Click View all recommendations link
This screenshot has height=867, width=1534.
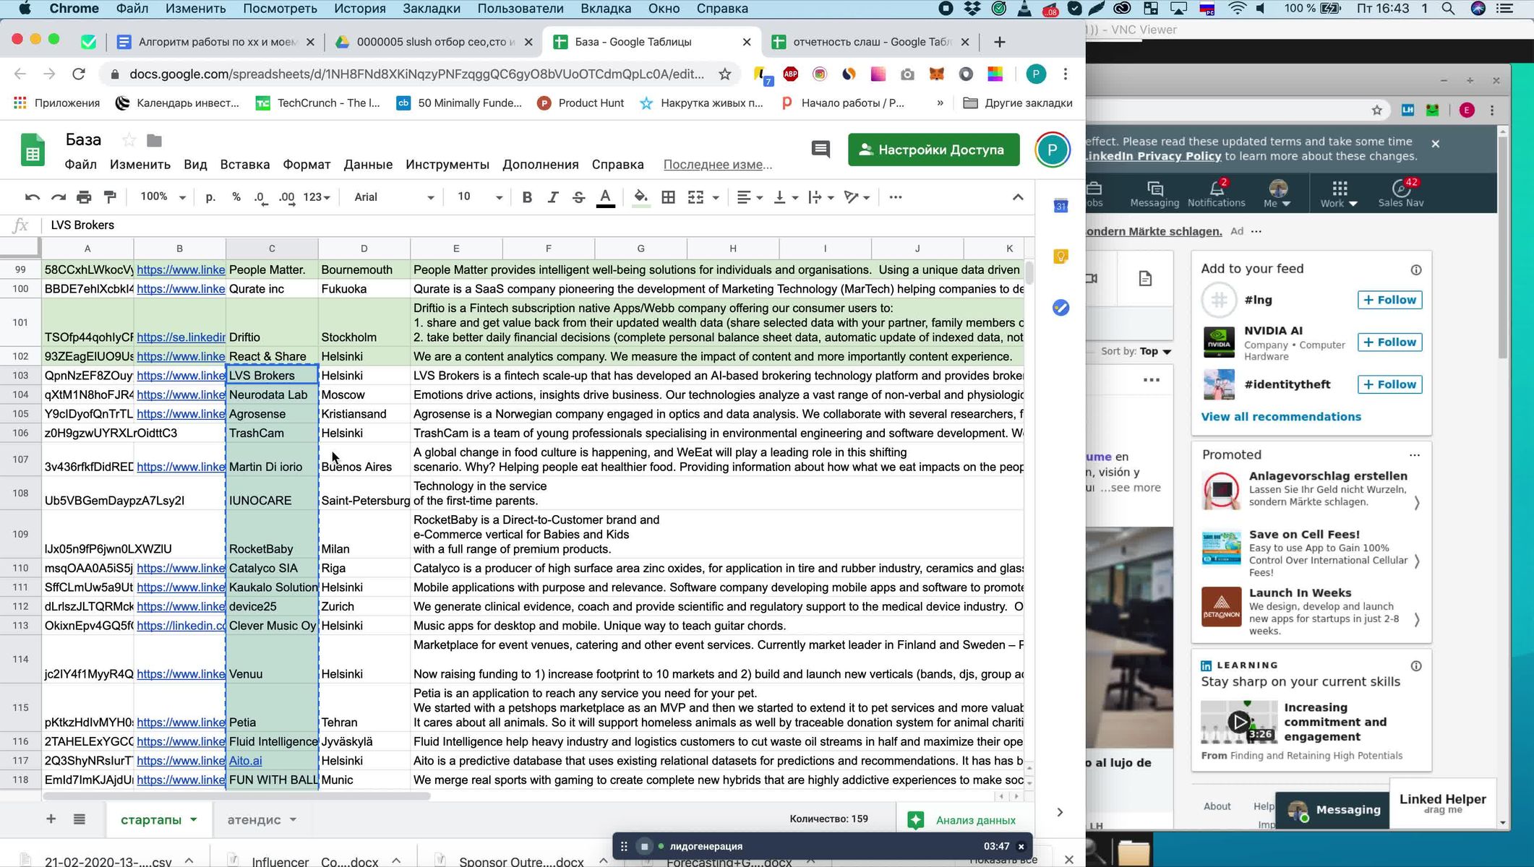tap(1280, 417)
